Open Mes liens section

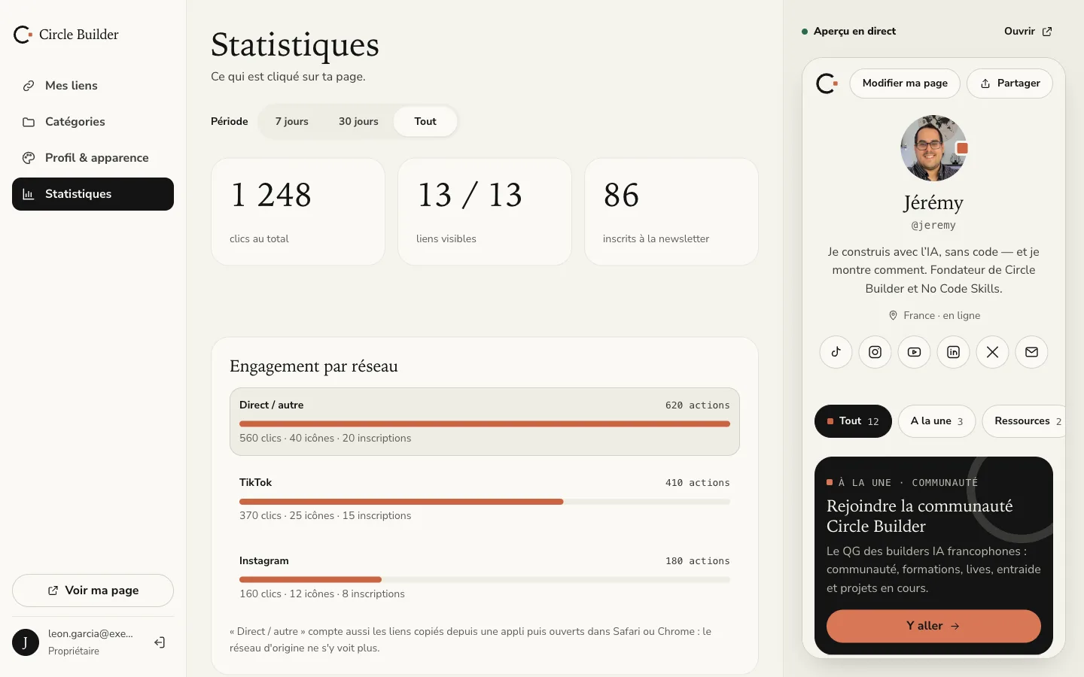pos(93,86)
